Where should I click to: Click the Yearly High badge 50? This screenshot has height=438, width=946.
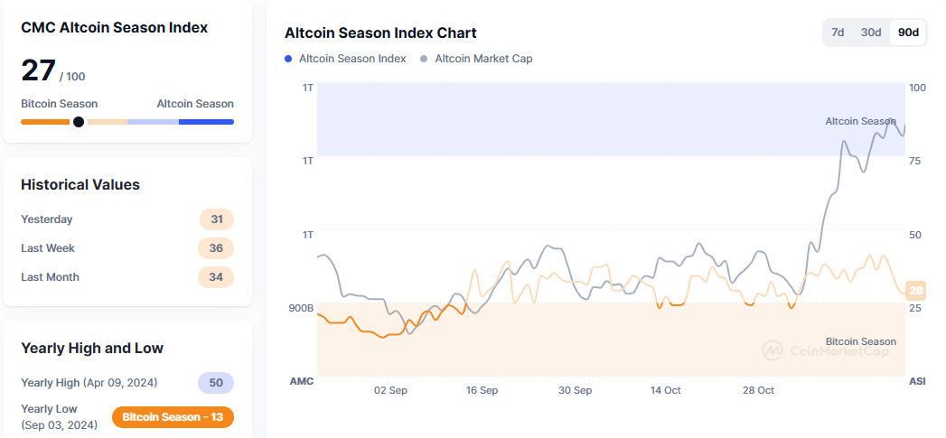point(216,383)
